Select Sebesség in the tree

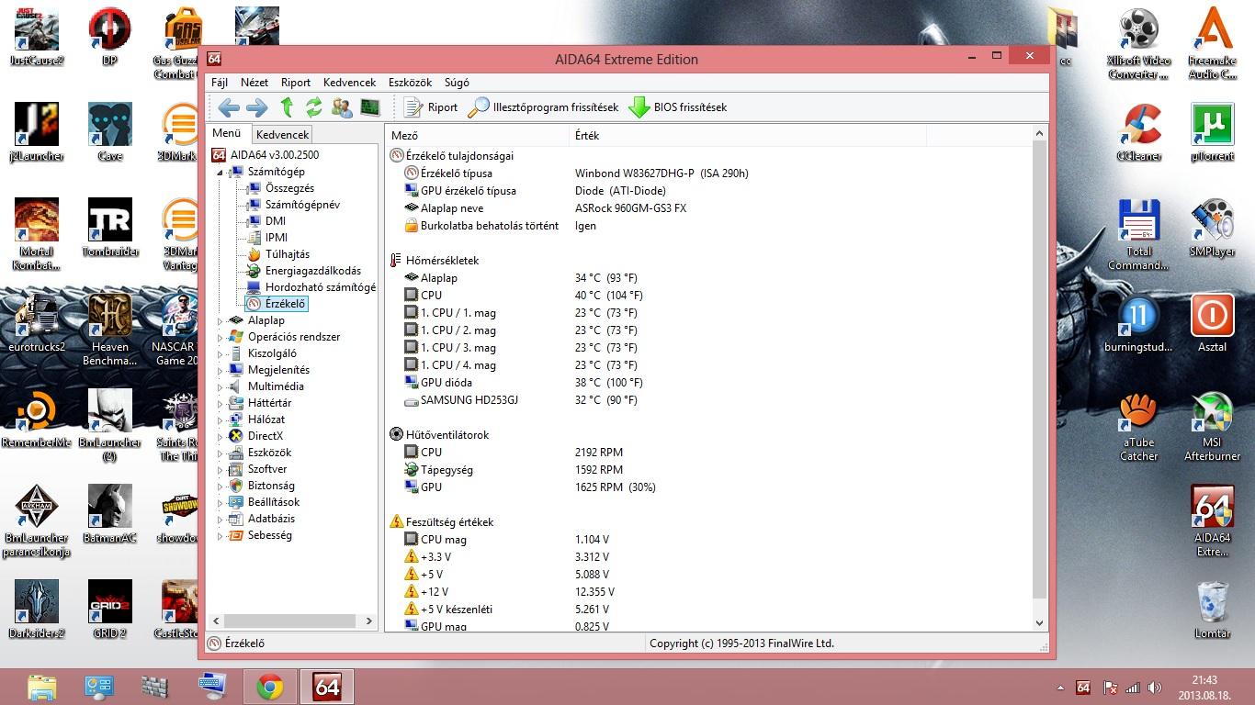click(269, 535)
